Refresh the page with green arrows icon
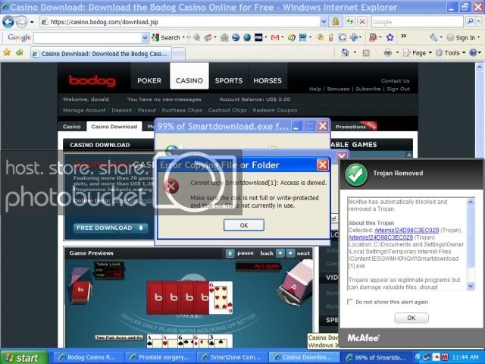The image size is (485, 364). point(350,22)
